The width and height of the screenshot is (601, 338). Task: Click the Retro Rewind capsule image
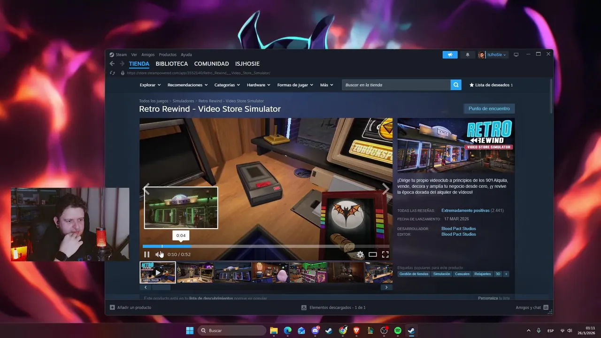[x=456, y=146]
